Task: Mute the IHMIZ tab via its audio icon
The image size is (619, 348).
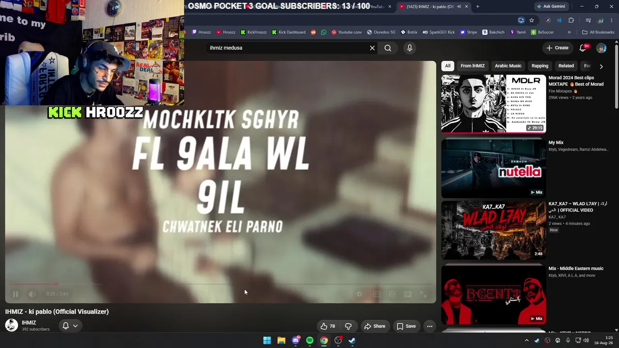Action: coord(459,7)
